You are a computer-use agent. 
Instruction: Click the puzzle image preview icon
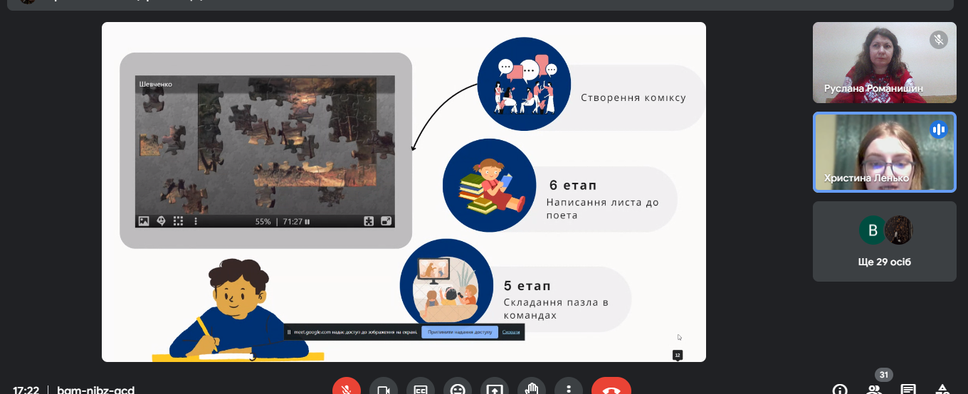144,221
